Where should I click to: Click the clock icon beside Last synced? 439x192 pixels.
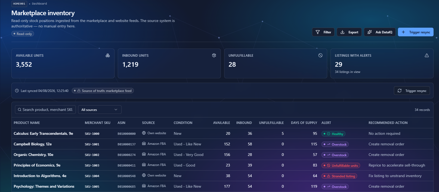click(x=17, y=91)
